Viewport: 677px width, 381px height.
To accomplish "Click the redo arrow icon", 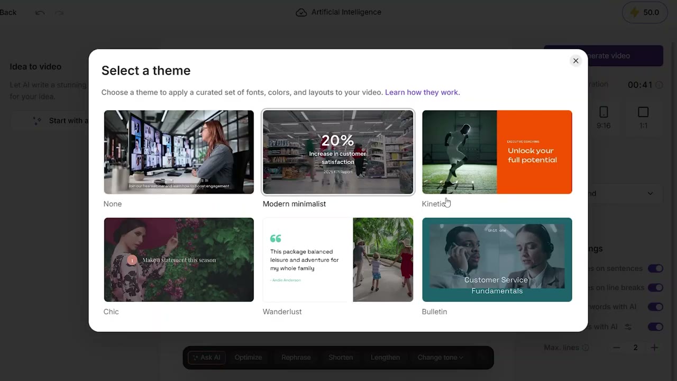I will tap(59, 12).
